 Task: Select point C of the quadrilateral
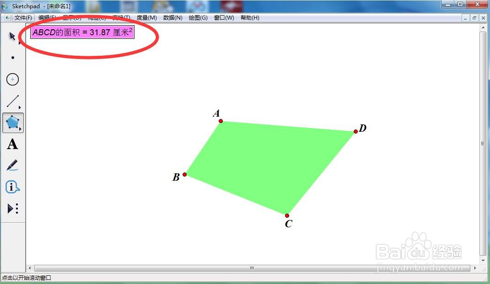point(287,215)
